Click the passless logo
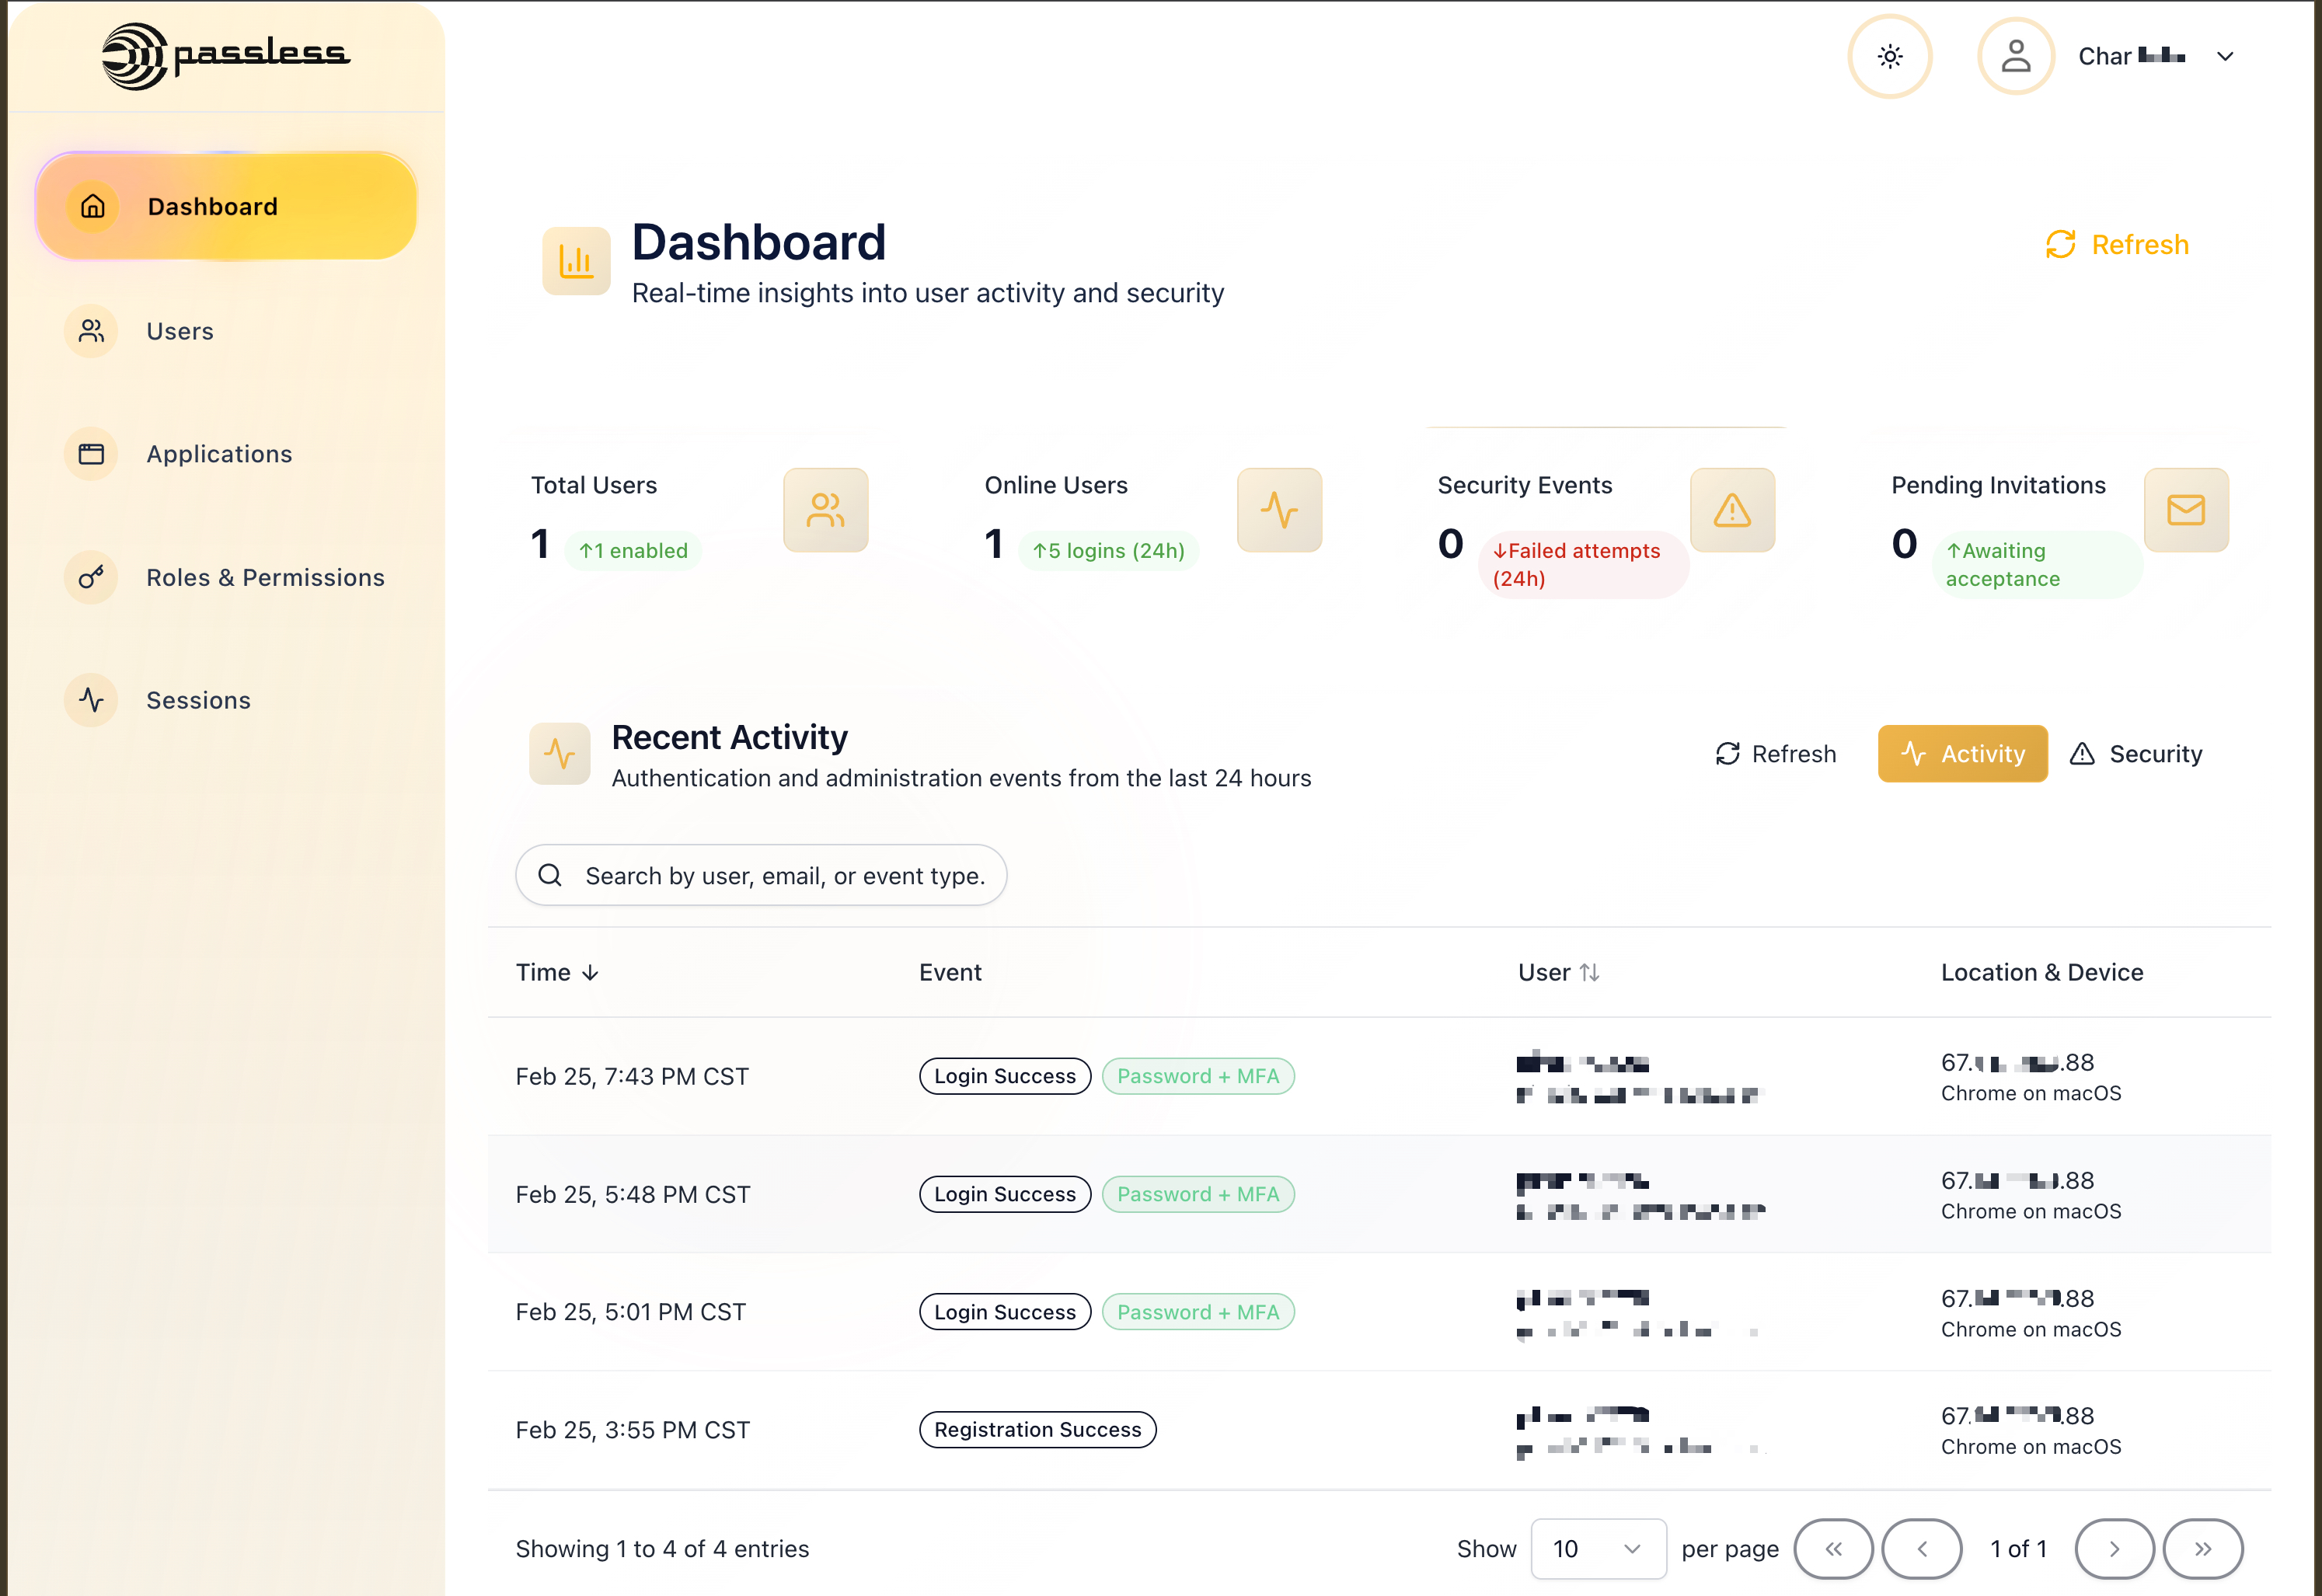 226,56
